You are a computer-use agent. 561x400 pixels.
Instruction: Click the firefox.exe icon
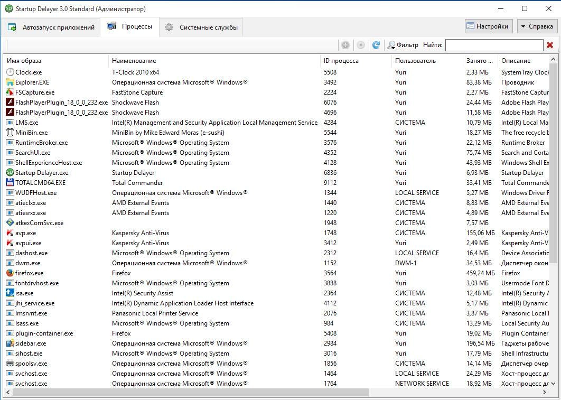(10, 273)
